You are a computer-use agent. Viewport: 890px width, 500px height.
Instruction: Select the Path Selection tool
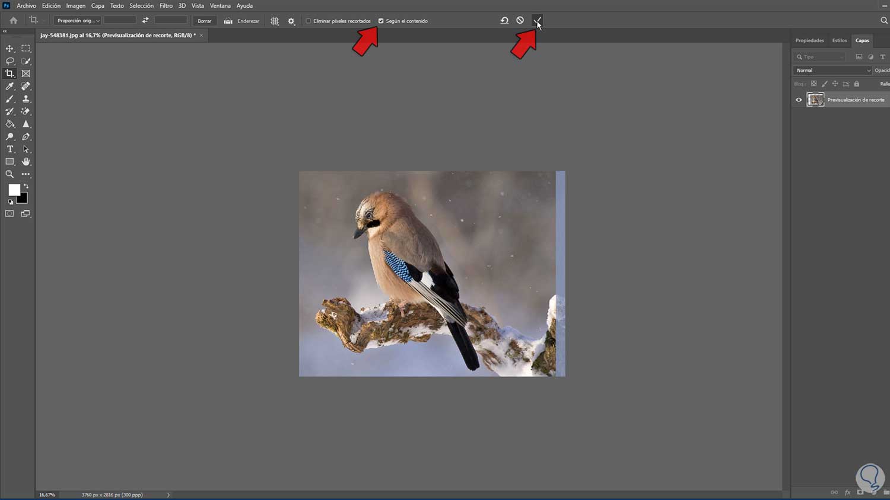click(26, 149)
